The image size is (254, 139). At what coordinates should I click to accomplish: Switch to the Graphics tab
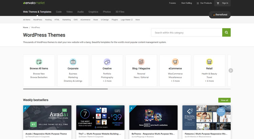click(93, 12)
